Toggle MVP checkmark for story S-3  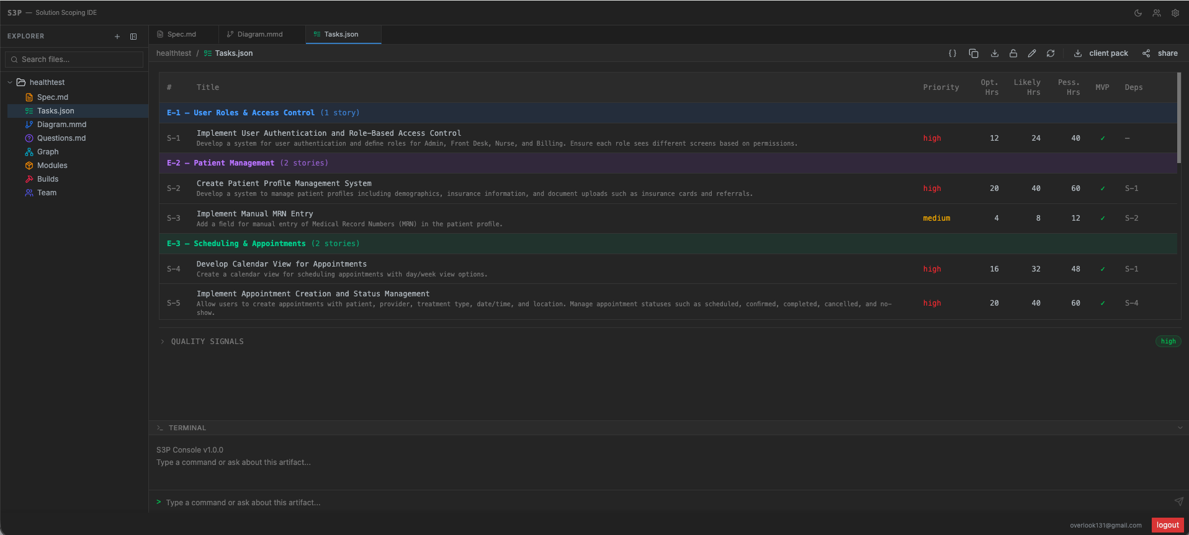point(1103,218)
